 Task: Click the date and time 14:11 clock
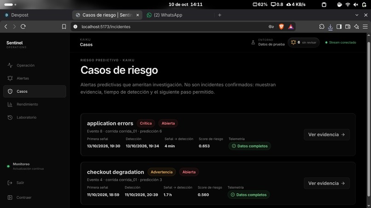(x=185, y=4)
